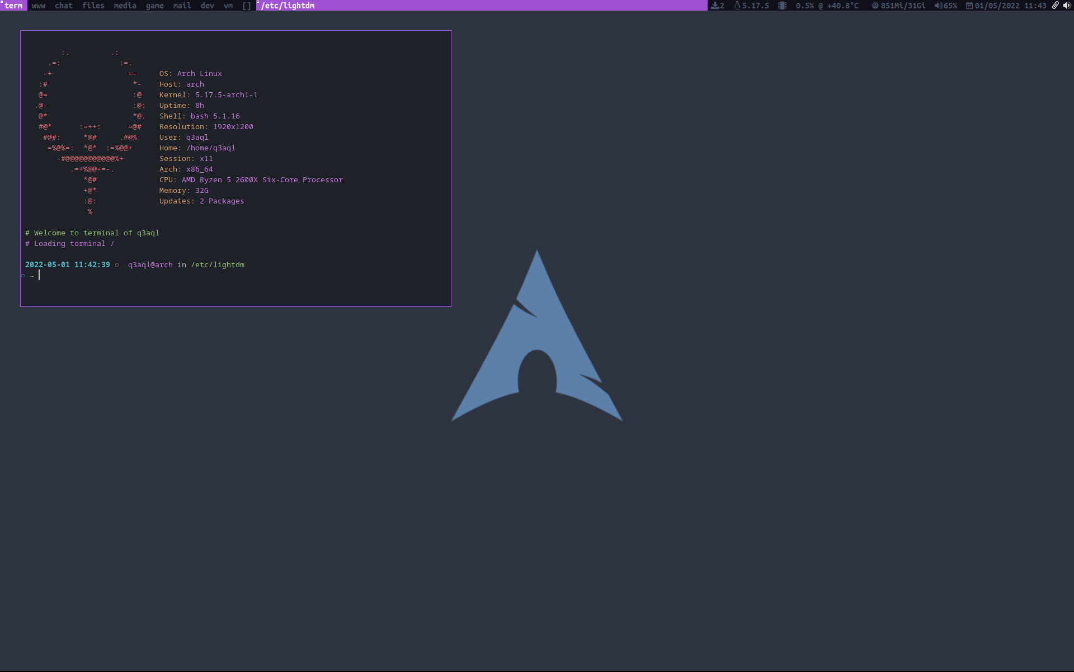
Task: Click the 'Uptime: 8h' line
Action: click(182, 105)
